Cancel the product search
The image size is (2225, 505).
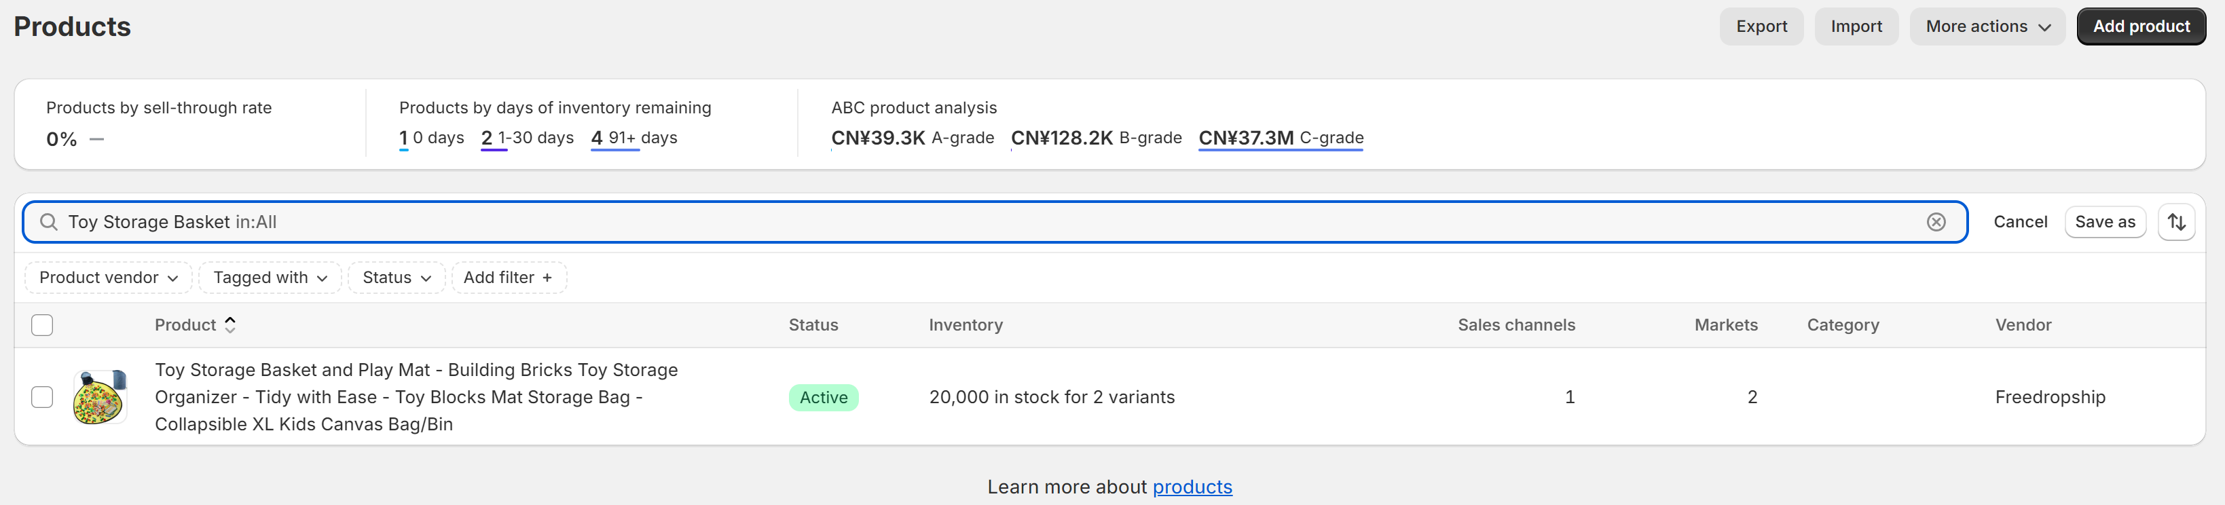(x=2019, y=222)
